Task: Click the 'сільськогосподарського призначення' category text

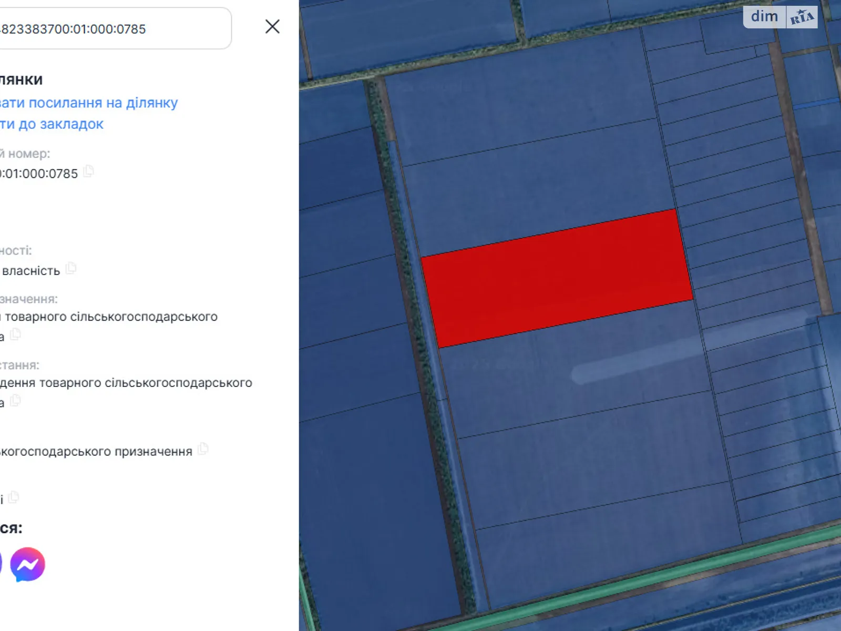Action: pyautogui.click(x=96, y=452)
